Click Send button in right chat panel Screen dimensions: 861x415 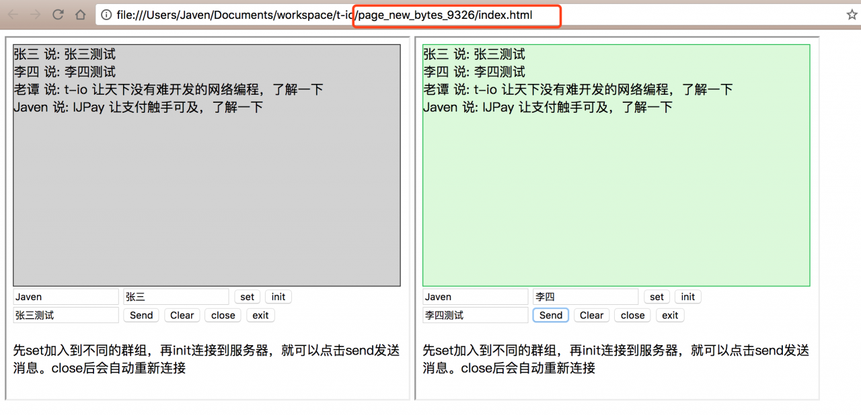coord(551,315)
